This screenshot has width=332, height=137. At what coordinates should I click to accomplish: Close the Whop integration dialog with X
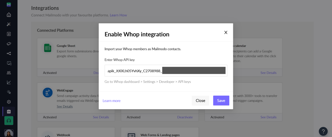click(226, 32)
